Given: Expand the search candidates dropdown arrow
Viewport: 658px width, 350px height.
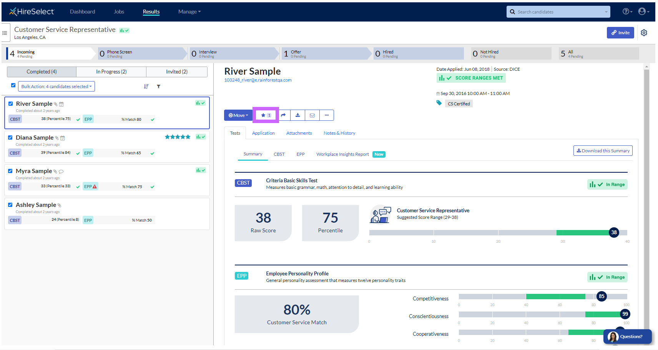Looking at the screenshot, I should click(606, 12).
